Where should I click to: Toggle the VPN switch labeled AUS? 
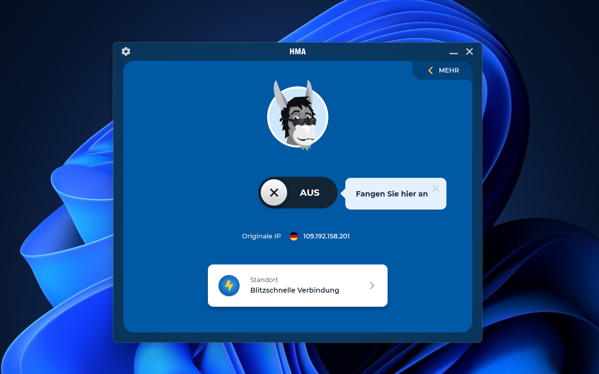tap(298, 193)
